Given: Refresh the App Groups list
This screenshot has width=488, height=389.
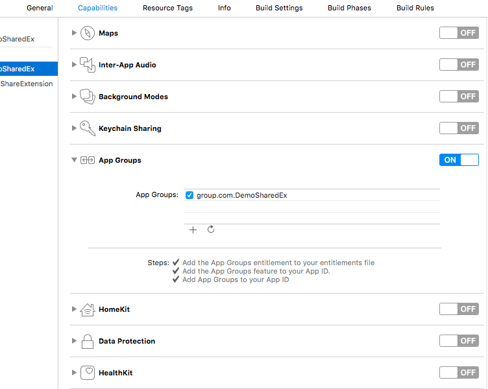Looking at the screenshot, I should point(211,230).
